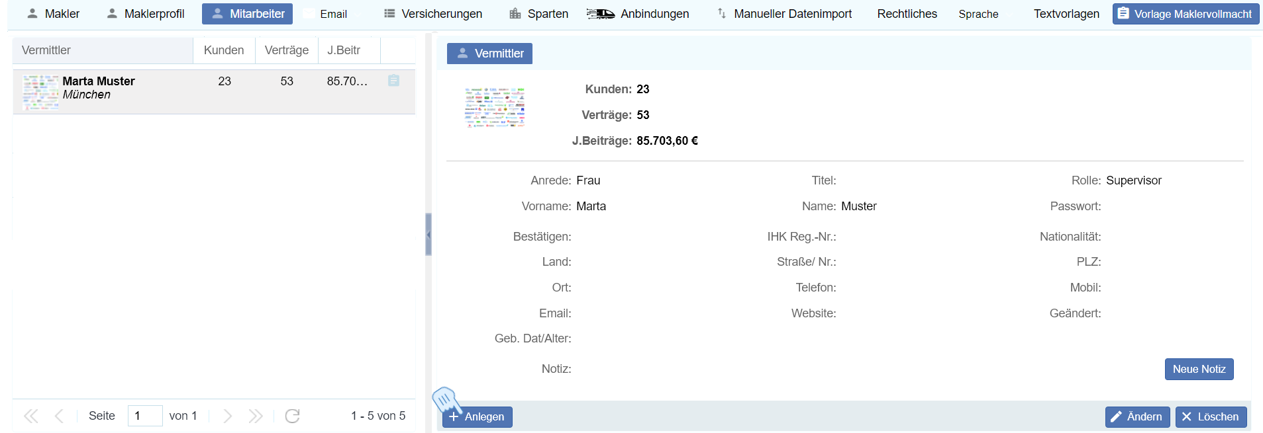Viewport: 1263px width, 433px height.
Task: Go to the first page of the list
Action: coord(30,416)
